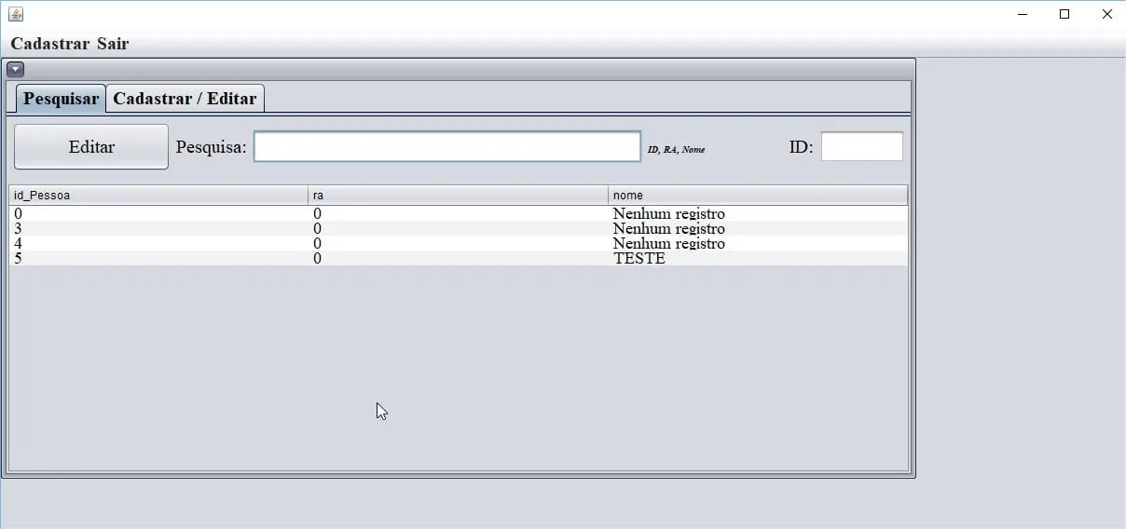The width and height of the screenshot is (1126, 529).
Task: Minimize the application window
Action: tap(1022, 14)
